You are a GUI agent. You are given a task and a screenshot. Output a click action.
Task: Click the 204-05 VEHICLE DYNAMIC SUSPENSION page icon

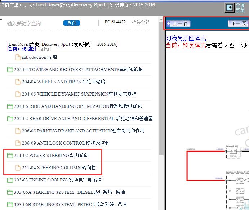[x=18, y=94]
